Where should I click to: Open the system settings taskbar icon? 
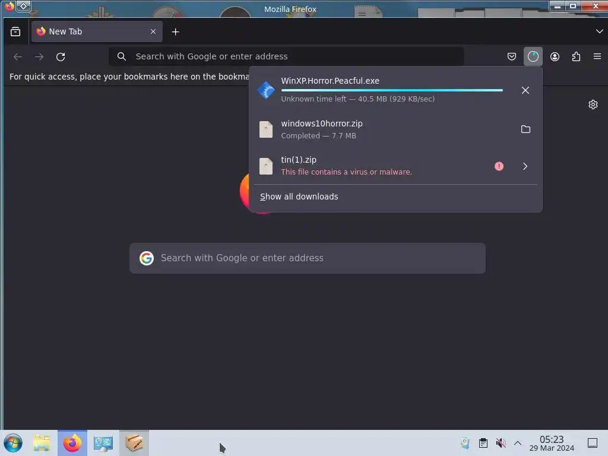coord(103,443)
